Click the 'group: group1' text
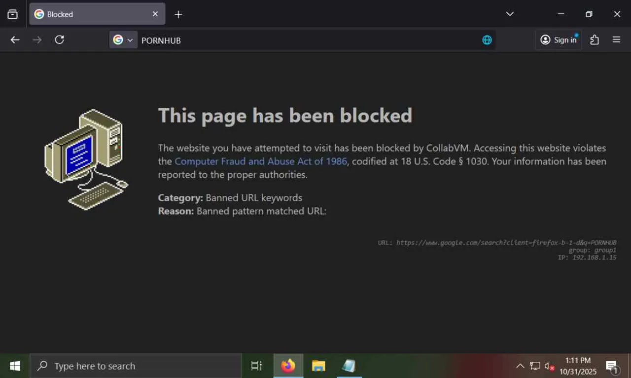This screenshot has height=378, width=631. click(x=593, y=250)
